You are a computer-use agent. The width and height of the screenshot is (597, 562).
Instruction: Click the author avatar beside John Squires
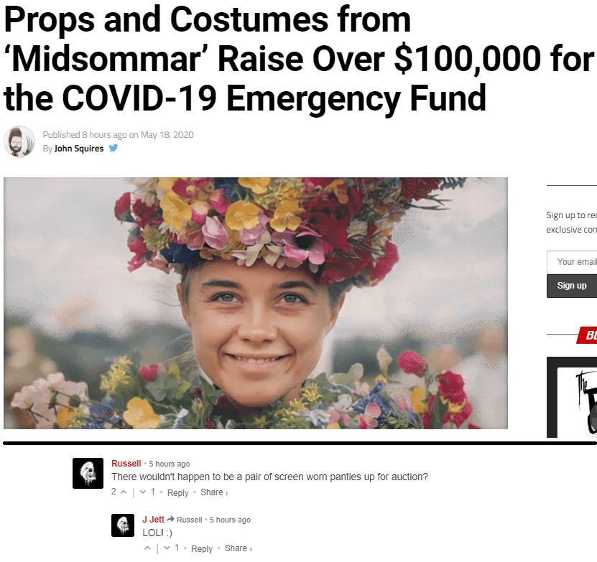coord(19,141)
